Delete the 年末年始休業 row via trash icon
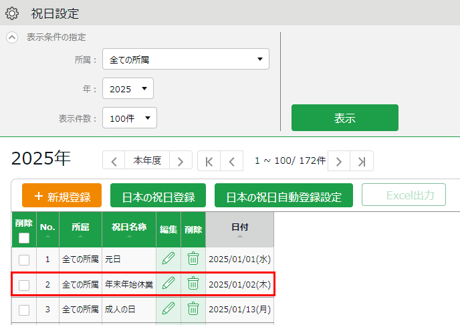The width and height of the screenshot is (460, 325). 193,284
